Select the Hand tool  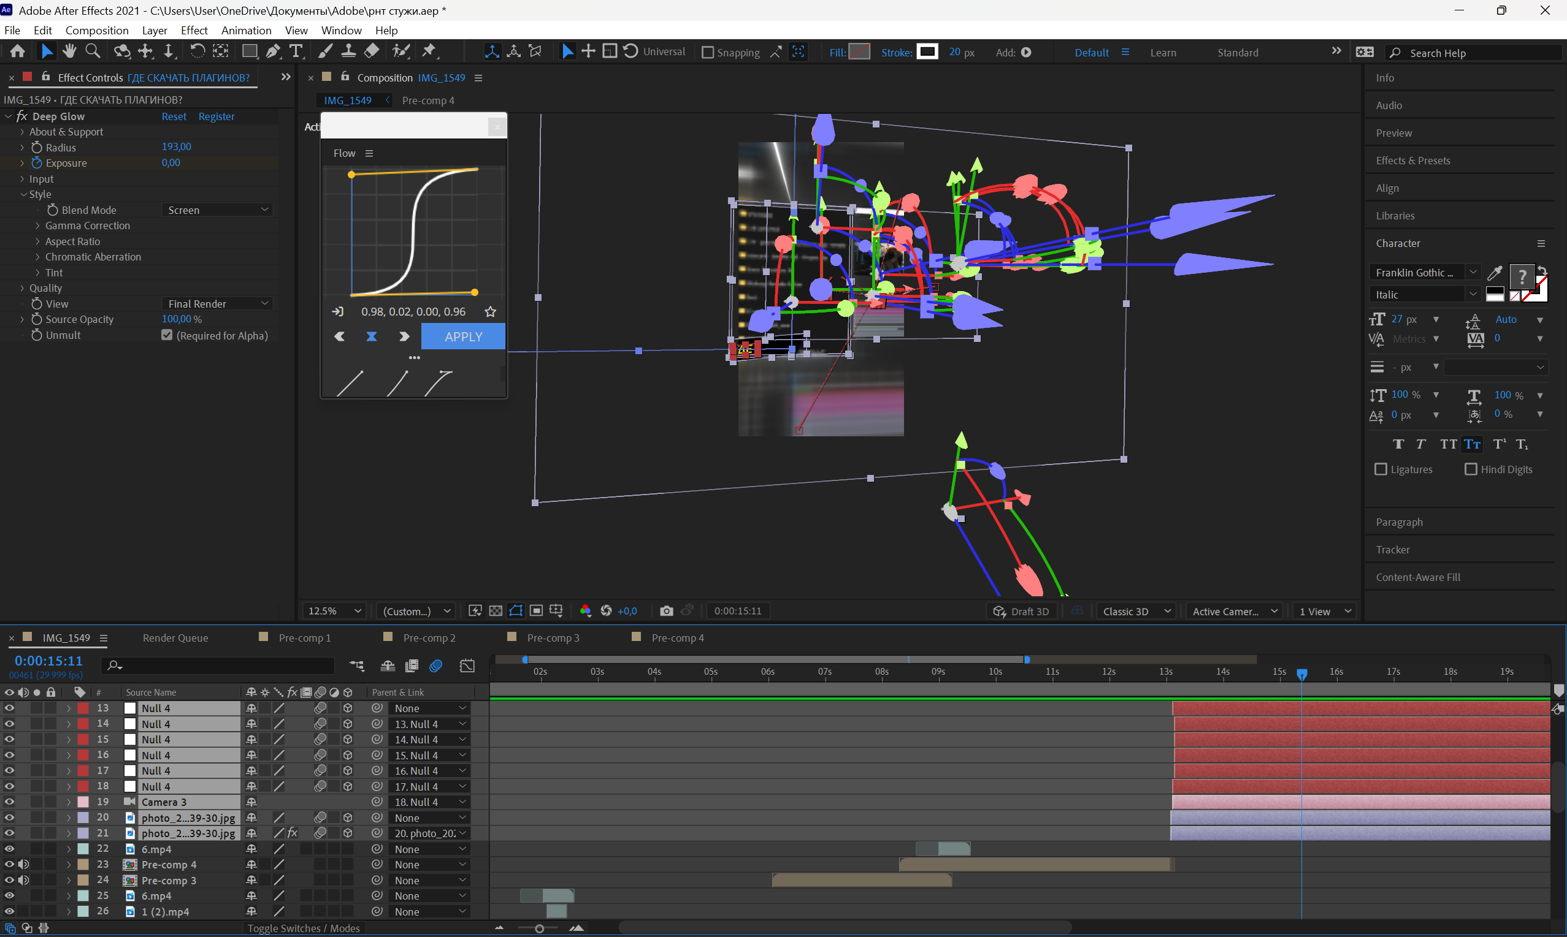click(69, 51)
